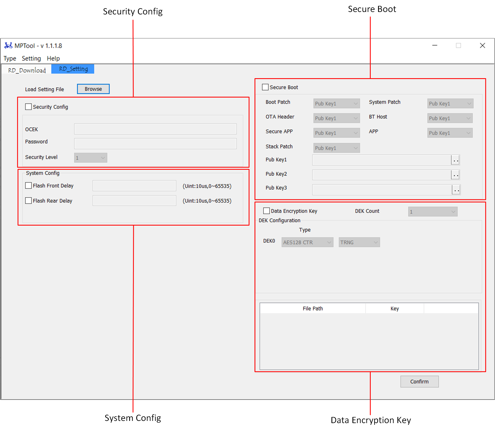
Task: Check the Flash Front Delay option
Action: 28,186
